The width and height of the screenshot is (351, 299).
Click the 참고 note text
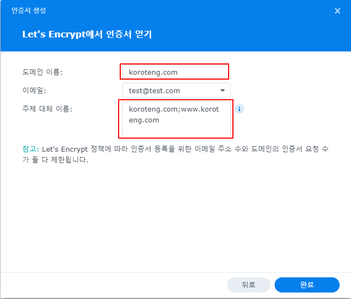[175, 154]
